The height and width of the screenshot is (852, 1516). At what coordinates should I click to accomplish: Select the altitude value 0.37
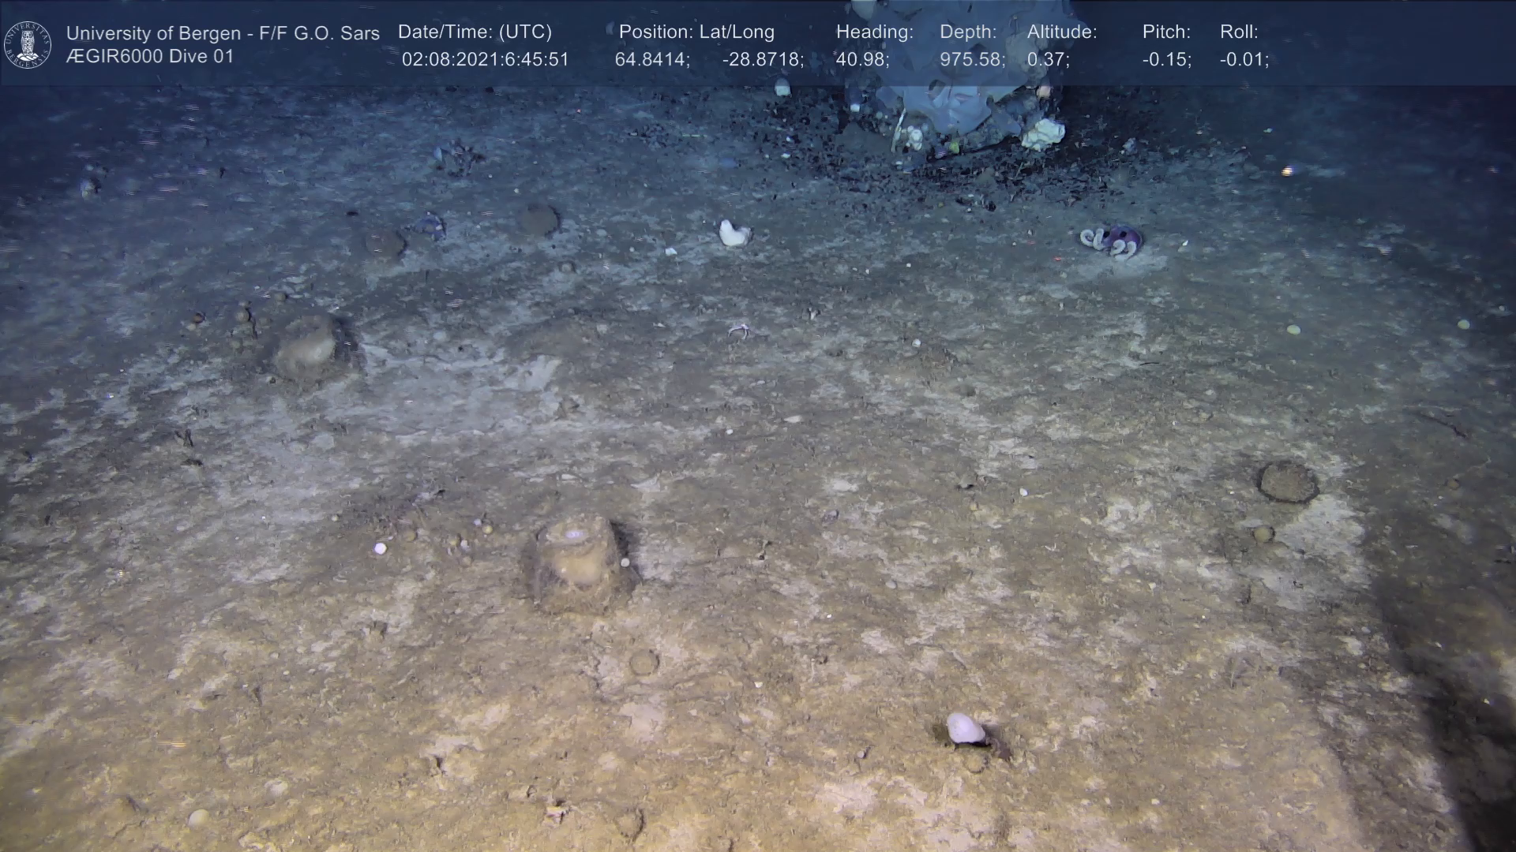point(1047,60)
